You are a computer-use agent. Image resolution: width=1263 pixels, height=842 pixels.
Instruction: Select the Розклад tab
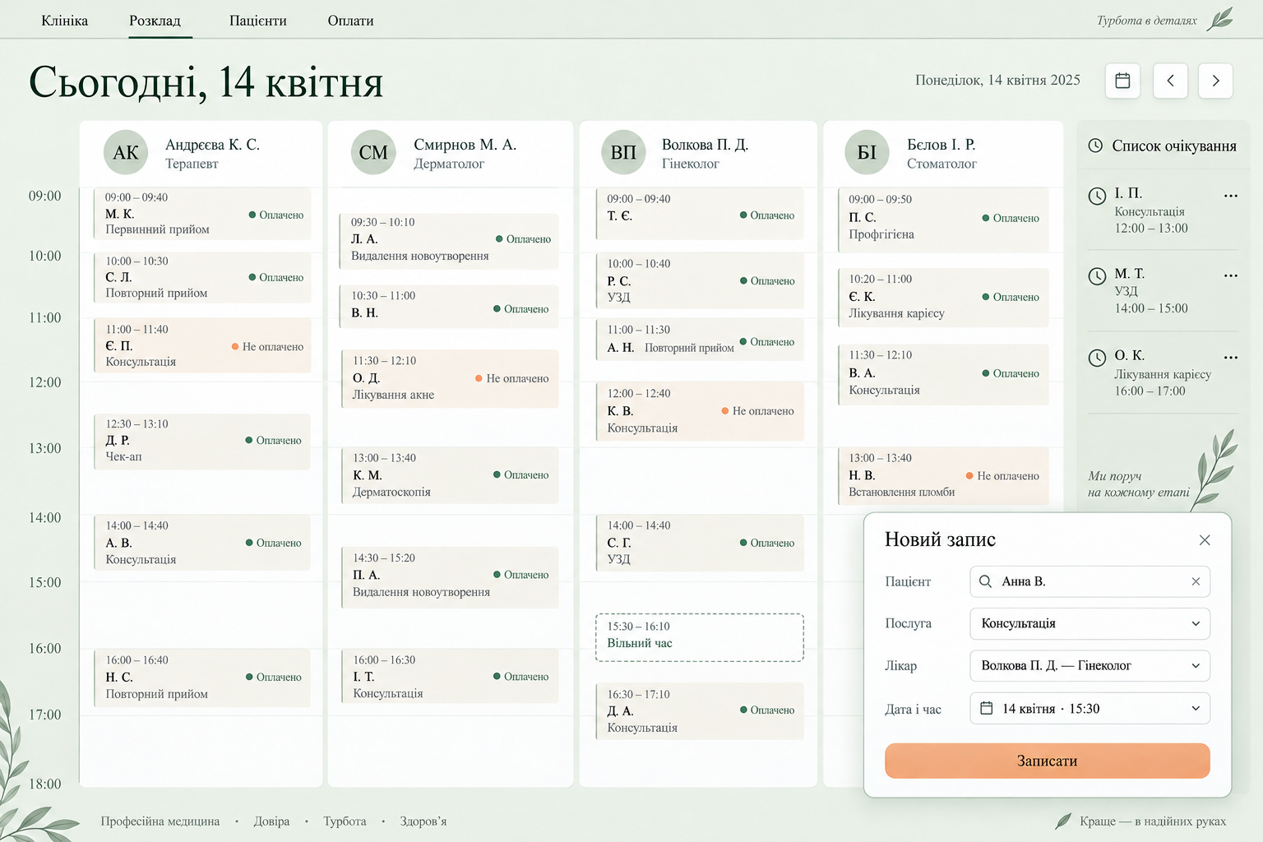click(x=155, y=21)
